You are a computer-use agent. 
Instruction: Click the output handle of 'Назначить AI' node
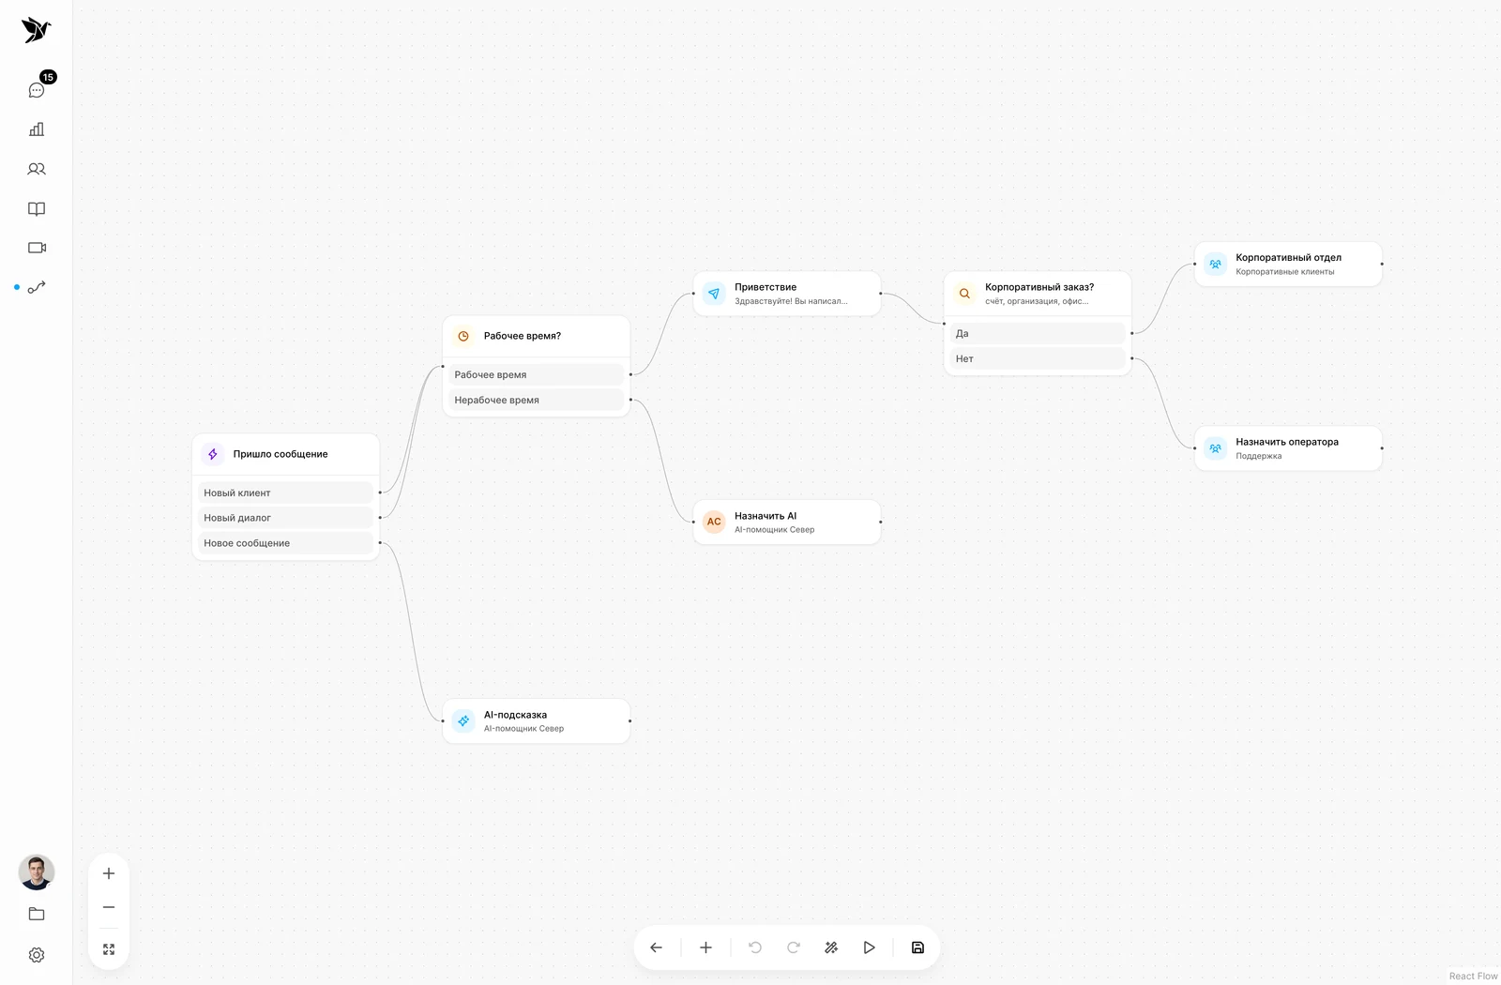pos(880,522)
